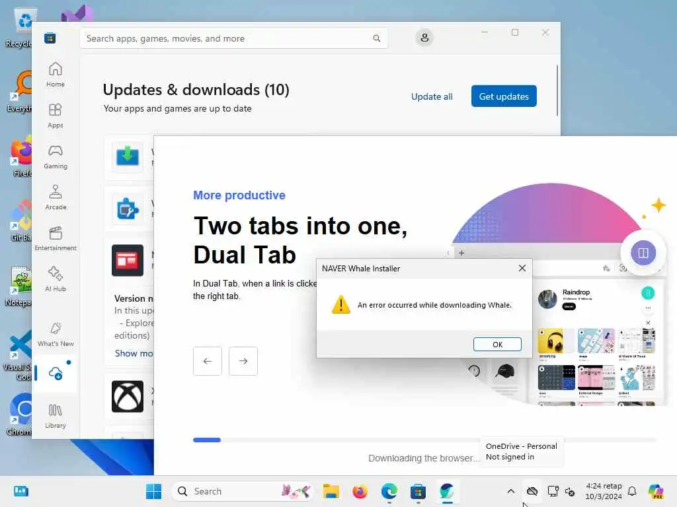
Task: Click the Whale download progress bar
Action: pos(424,440)
